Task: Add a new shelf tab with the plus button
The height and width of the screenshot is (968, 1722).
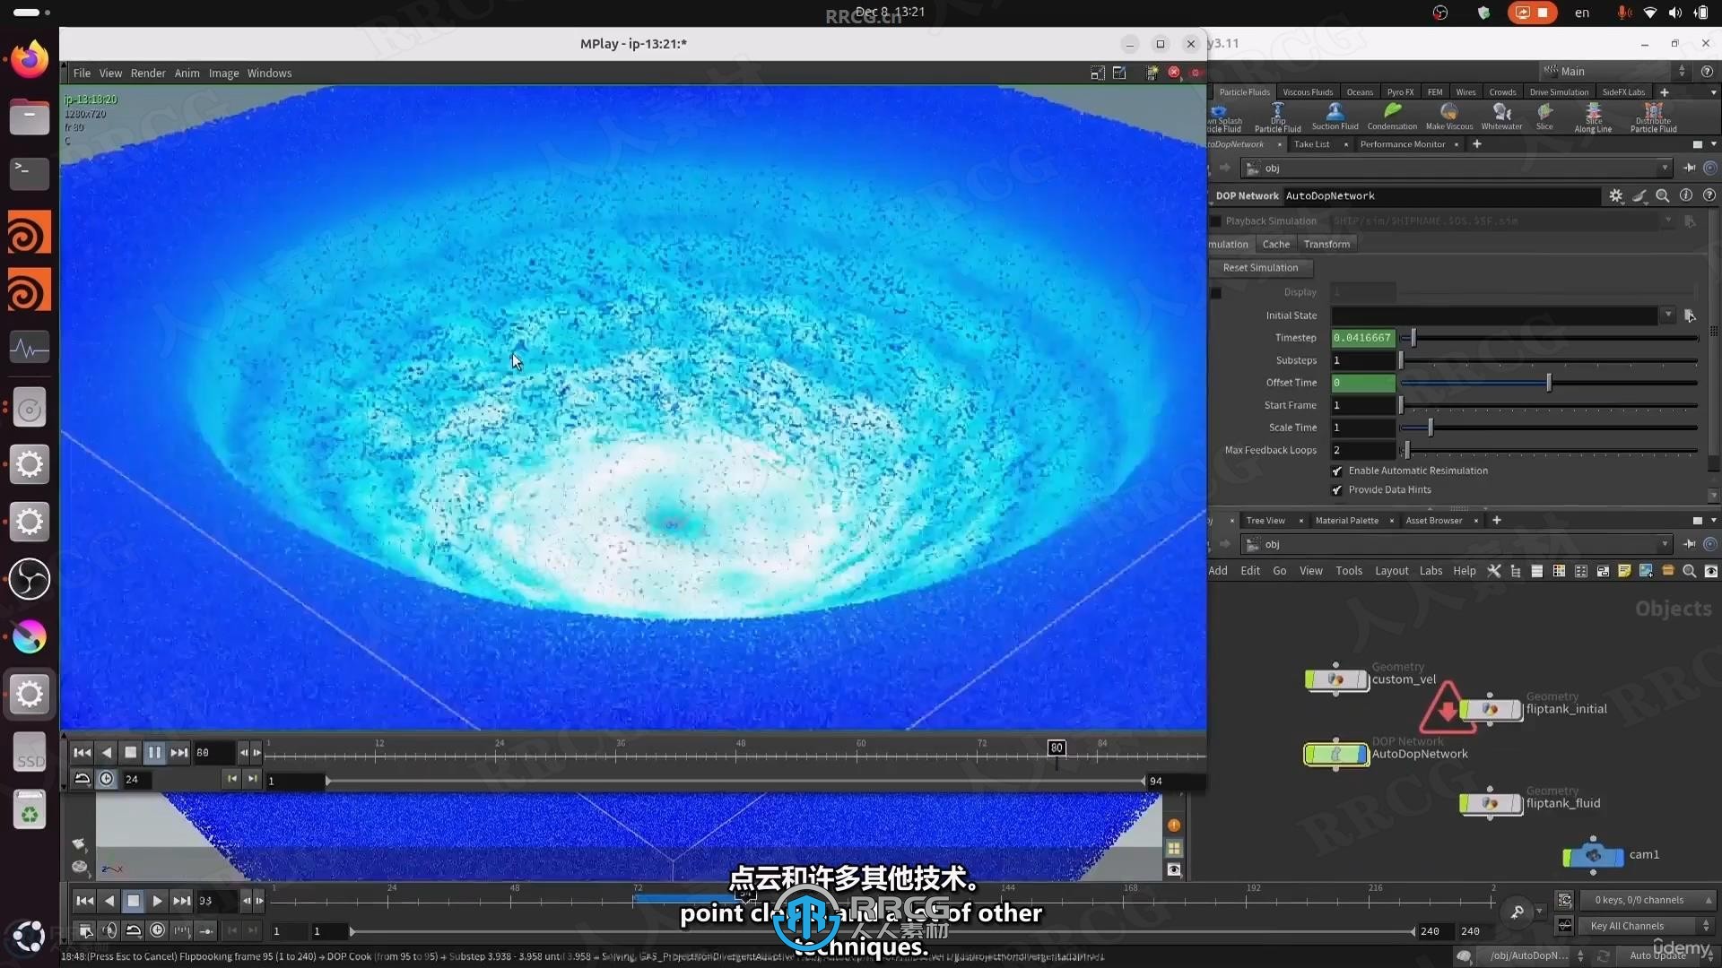Action: pos(1664,92)
